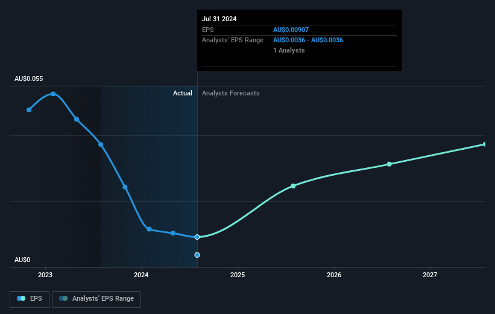Screen dimensions: 495x314
Task: Click the AU$0.00907 EPS value
Action: (x=291, y=30)
